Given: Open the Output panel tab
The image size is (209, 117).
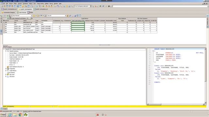Looking at the screenshot, I should [x=4, y=109].
